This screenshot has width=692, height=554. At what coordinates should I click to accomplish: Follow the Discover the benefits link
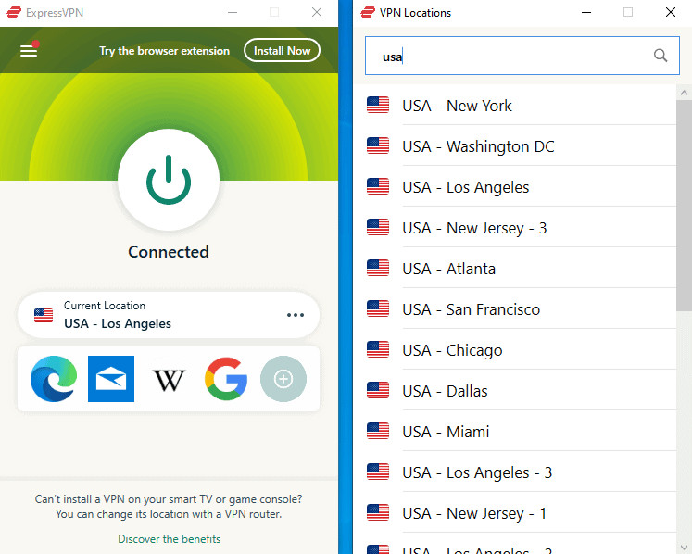pyautogui.click(x=169, y=539)
